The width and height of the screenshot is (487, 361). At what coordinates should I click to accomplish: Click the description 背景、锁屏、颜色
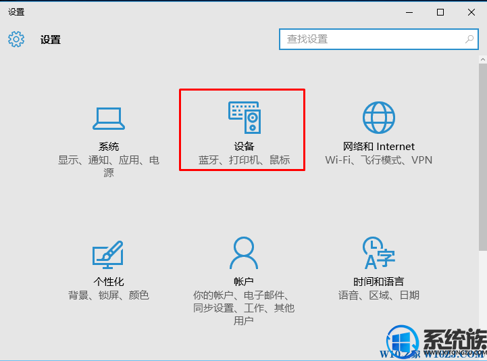(x=109, y=295)
